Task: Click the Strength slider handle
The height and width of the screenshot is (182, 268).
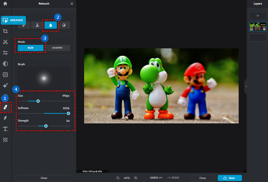Action: click(46, 126)
